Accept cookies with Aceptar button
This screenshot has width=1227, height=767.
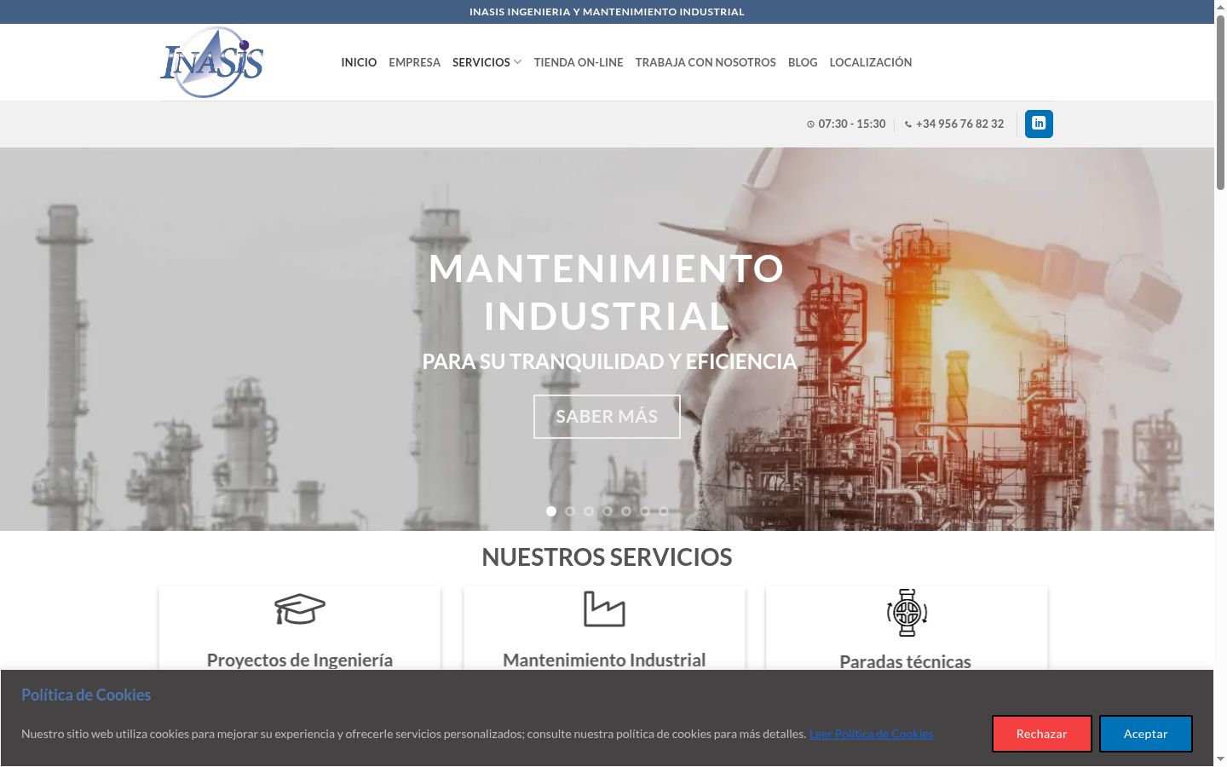(x=1145, y=734)
